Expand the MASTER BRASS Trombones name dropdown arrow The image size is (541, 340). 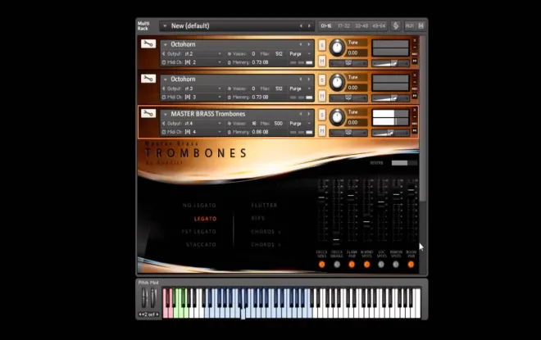tap(166, 114)
